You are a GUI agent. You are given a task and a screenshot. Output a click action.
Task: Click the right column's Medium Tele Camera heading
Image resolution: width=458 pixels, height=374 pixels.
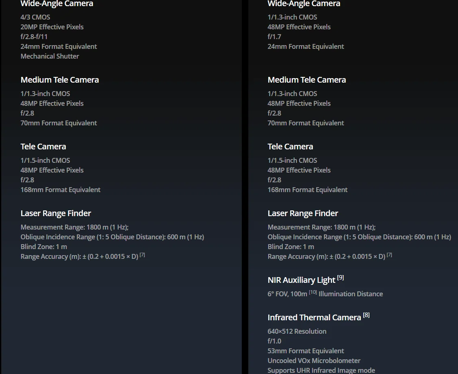pos(306,80)
